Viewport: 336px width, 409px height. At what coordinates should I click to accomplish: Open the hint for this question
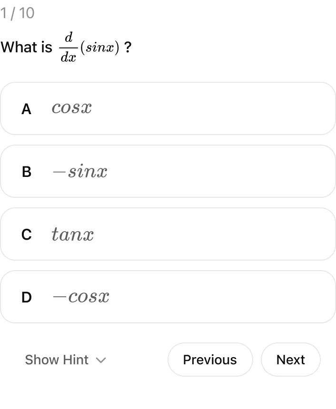[65, 360]
